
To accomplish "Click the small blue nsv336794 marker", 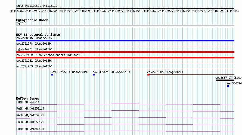I will click(228, 86).
